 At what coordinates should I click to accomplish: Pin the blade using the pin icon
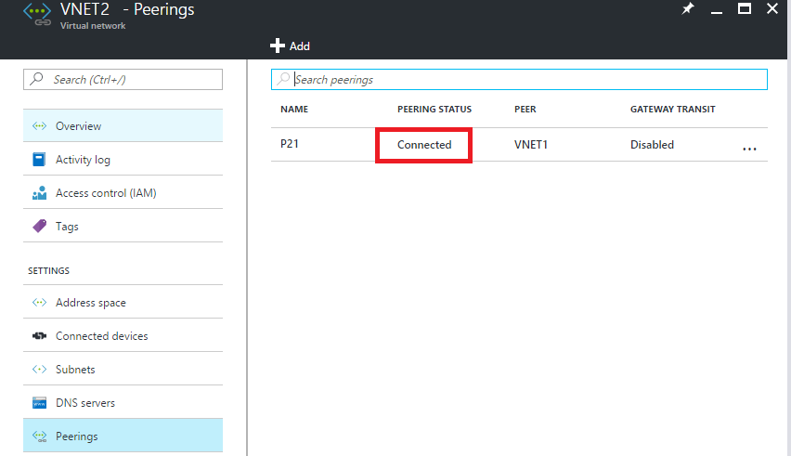(688, 8)
